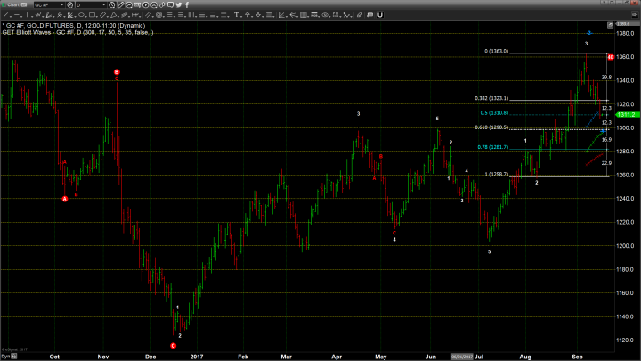Screen dimensions: 641x361
Task: Click the red circled B wave label near November
Action: [x=117, y=72]
